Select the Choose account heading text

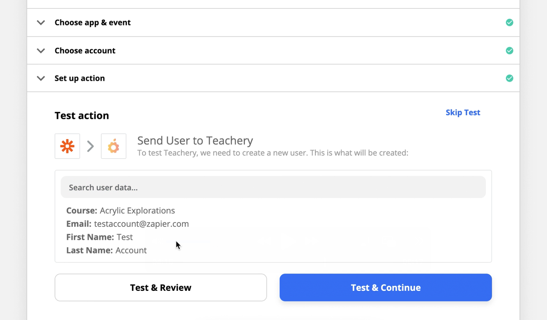85,51
